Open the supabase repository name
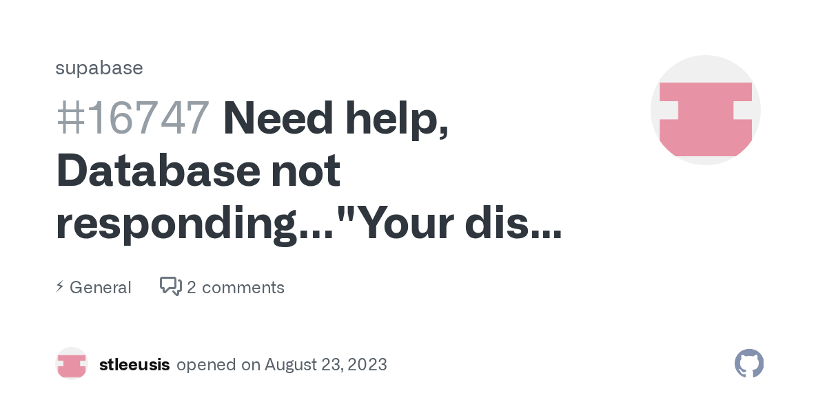Screen dimensions: 827x413 pyautogui.click(x=99, y=68)
